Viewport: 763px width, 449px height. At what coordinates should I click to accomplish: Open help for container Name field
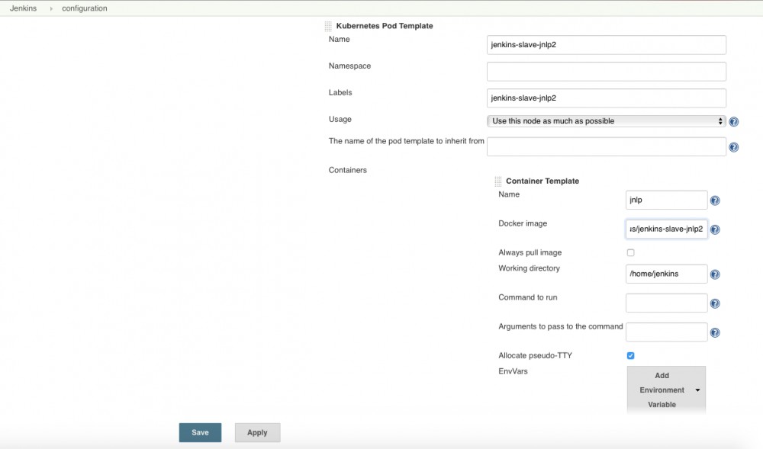point(715,200)
